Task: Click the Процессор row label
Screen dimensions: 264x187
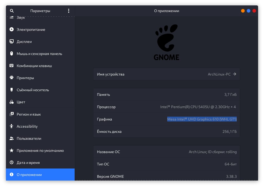Action: [106, 107]
